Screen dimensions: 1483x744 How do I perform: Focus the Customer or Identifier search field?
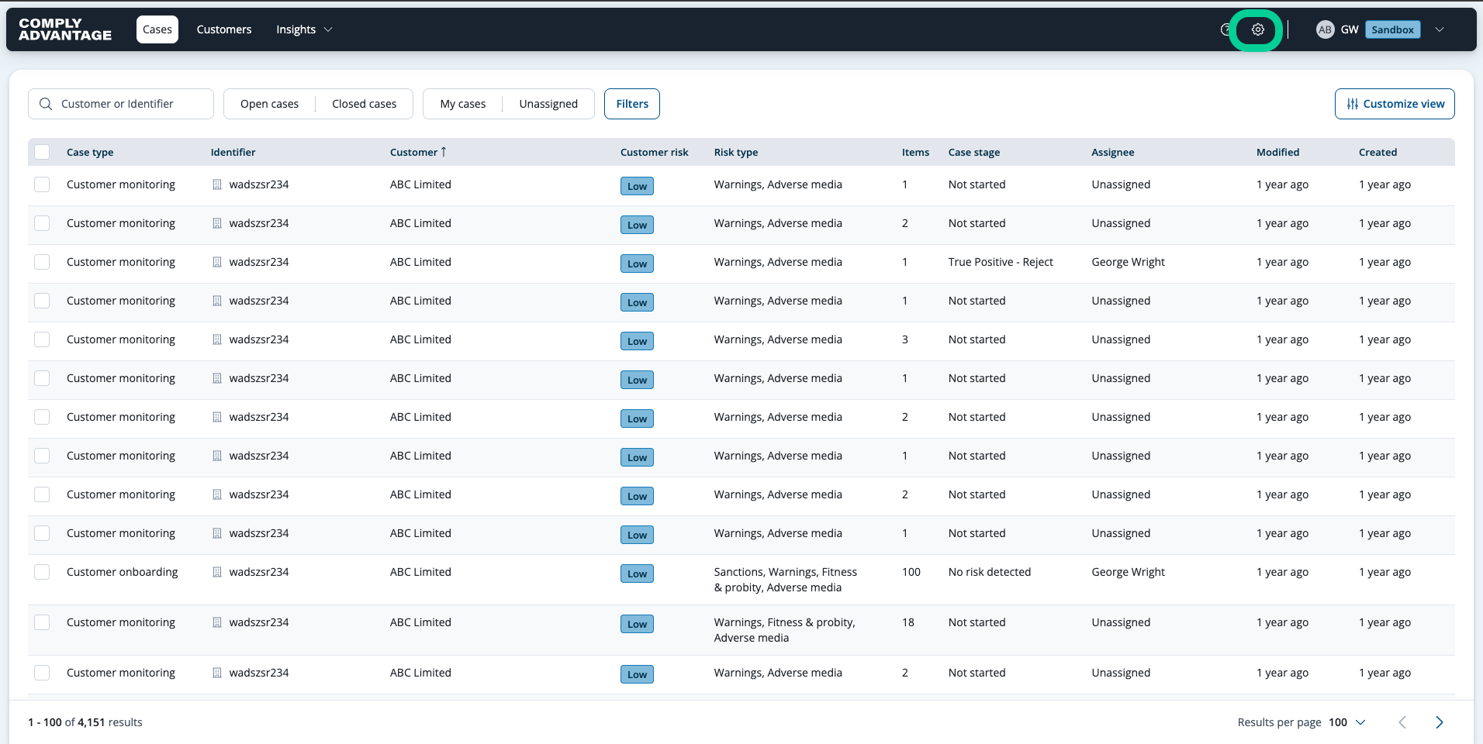121,104
